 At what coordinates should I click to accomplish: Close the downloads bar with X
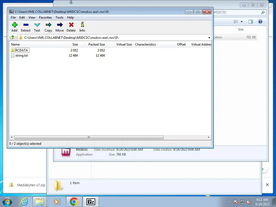(267, 185)
